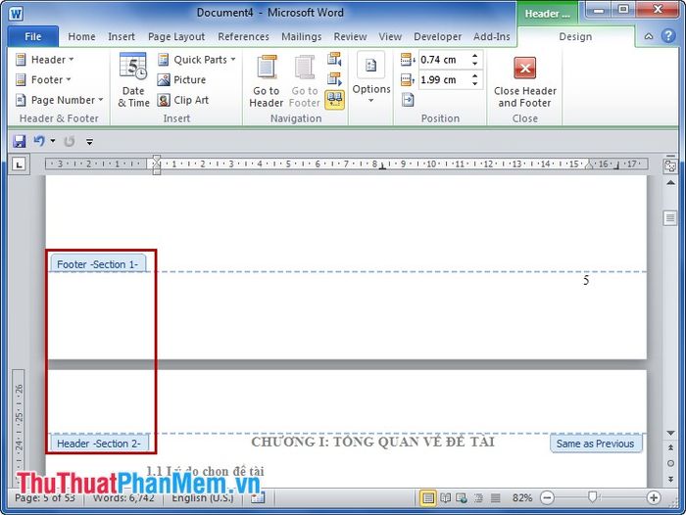686x515 pixels.
Task: Click the header top position field 0.74 cm
Action: coord(441,60)
